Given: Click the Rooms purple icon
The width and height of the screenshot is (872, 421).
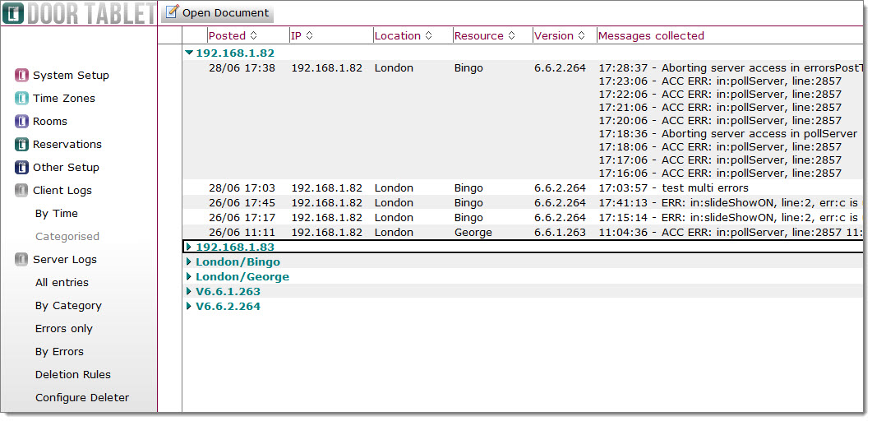Looking at the screenshot, I should [21, 121].
